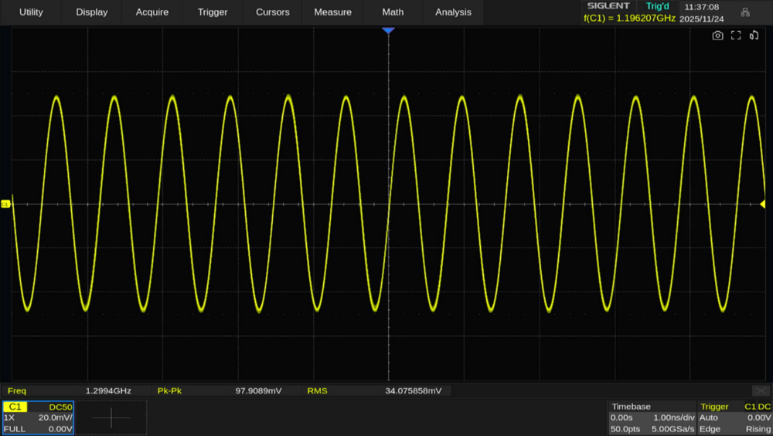Image resolution: width=773 pixels, height=436 pixels.
Task: Open the Timebase settings box
Action: click(651, 417)
